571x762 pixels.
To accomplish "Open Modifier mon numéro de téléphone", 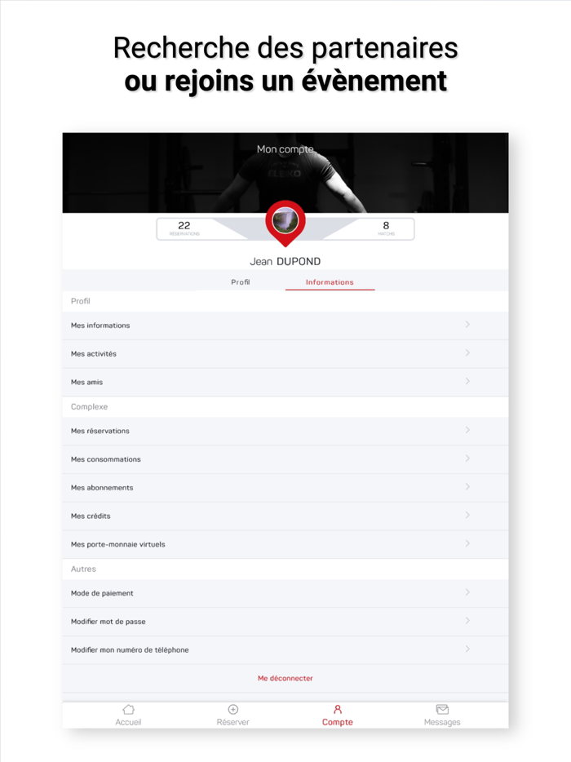I will pyautogui.click(x=285, y=649).
